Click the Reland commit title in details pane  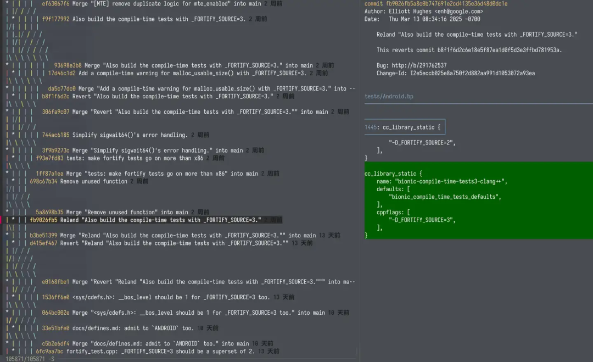coord(477,35)
